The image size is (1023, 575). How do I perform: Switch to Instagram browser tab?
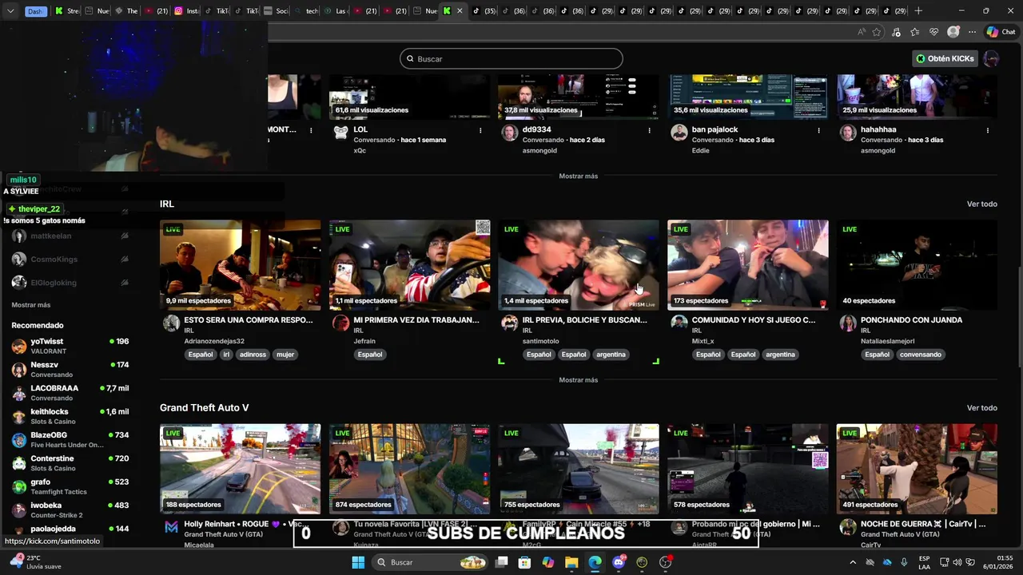pyautogui.click(x=185, y=11)
